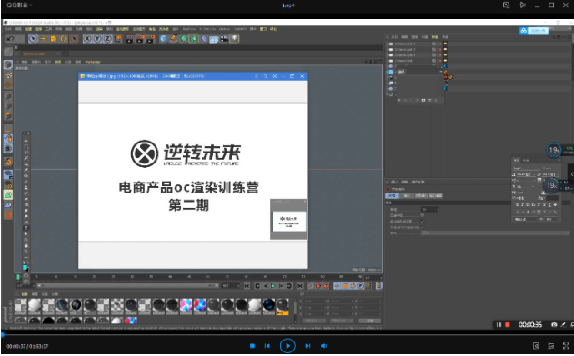Go to timeline start
574x356 pixels.
[247, 286]
